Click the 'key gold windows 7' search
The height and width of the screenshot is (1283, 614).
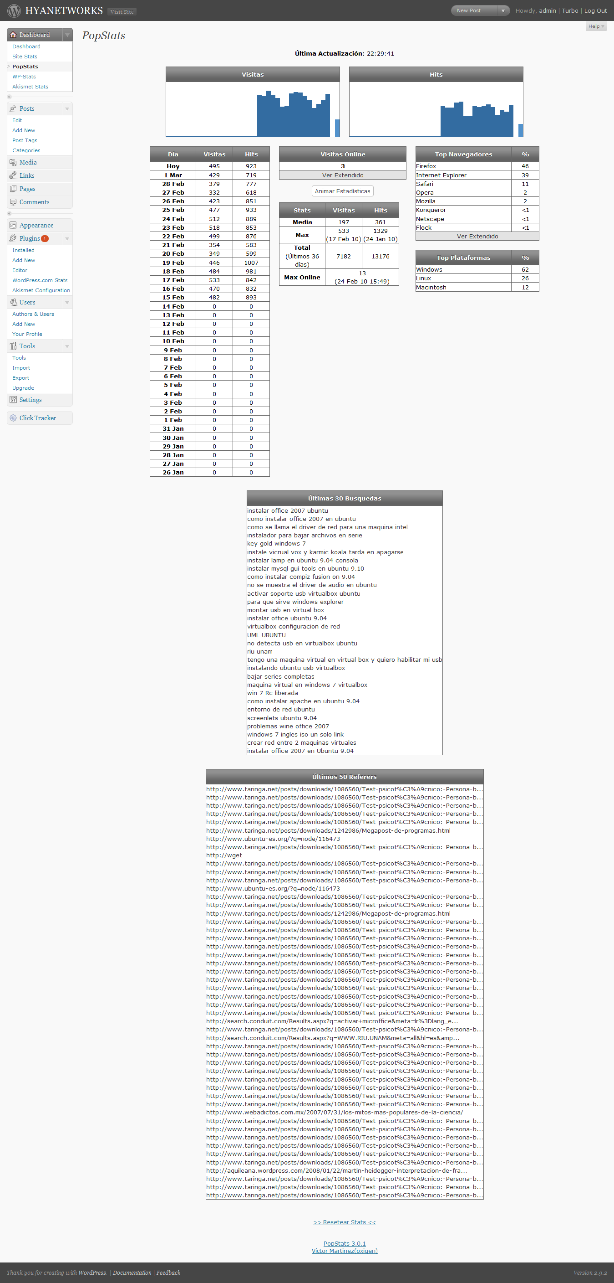277,543
